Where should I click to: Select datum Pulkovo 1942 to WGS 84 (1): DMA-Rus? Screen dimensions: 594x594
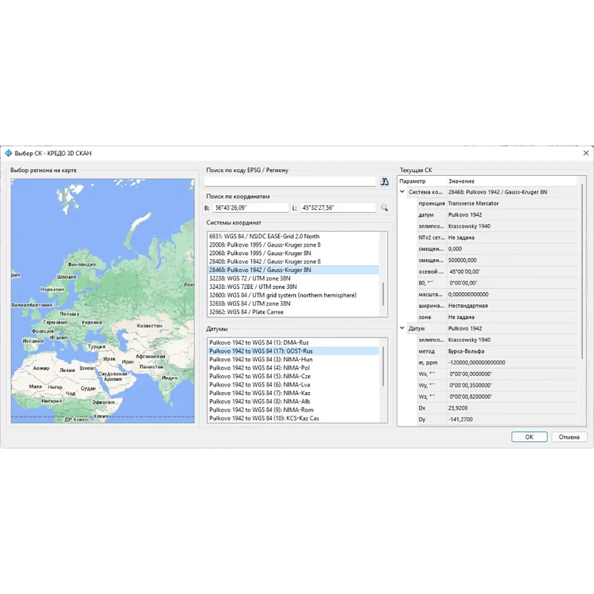coord(258,343)
